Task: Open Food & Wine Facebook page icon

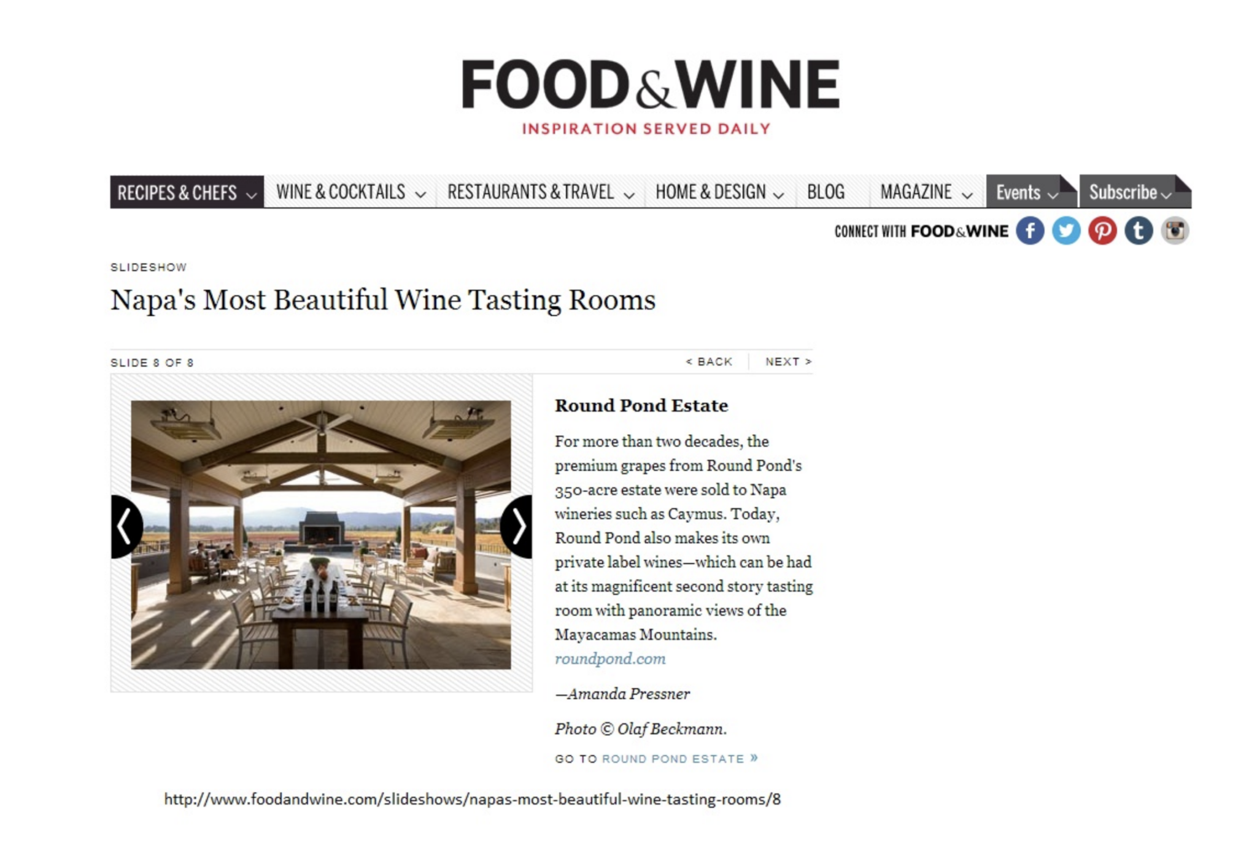Action: pyautogui.click(x=1030, y=231)
